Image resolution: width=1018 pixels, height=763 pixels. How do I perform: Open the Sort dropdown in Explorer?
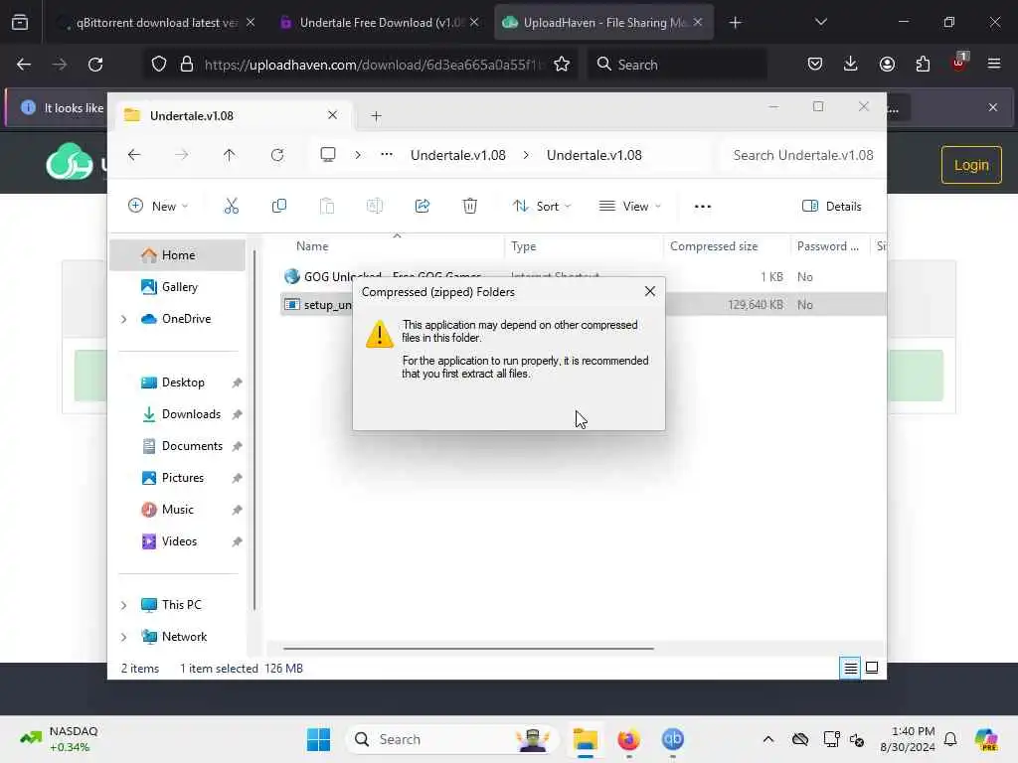[542, 207]
